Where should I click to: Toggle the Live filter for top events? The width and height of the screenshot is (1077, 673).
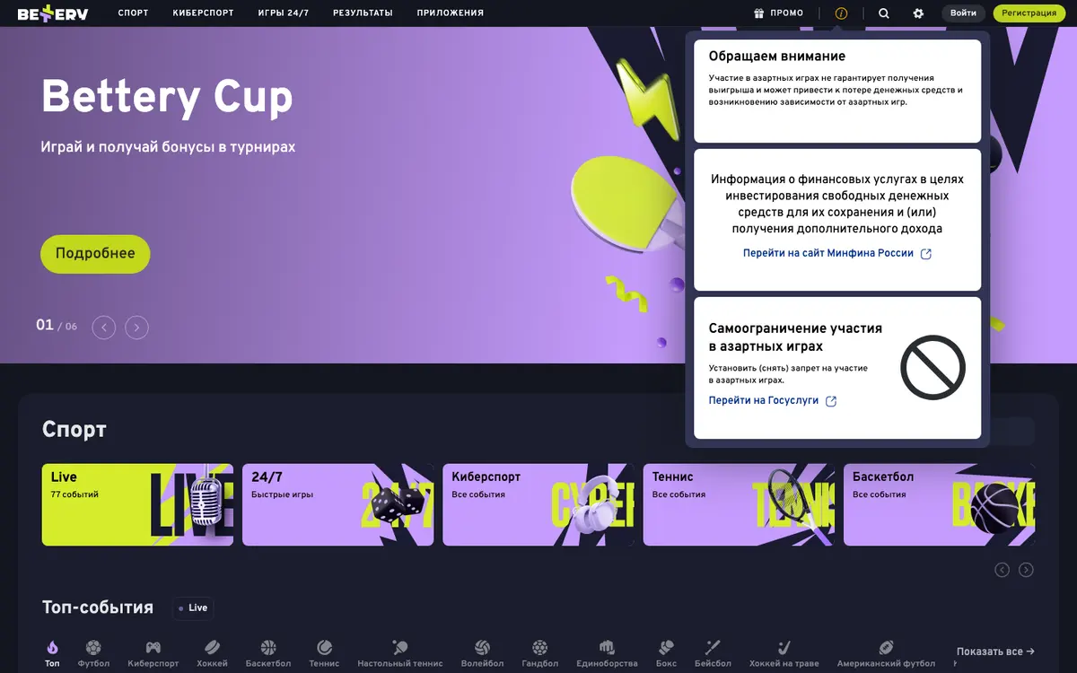(193, 607)
